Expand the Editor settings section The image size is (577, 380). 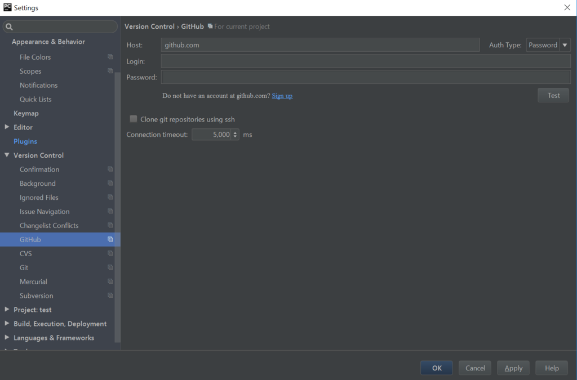pyautogui.click(x=7, y=127)
